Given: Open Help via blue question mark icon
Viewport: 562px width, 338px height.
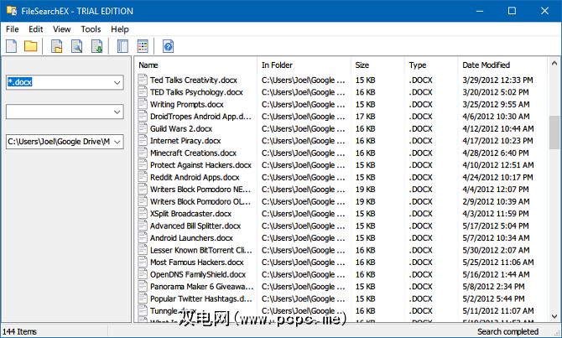Looking at the screenshot, I should click(x=168, y=46).
